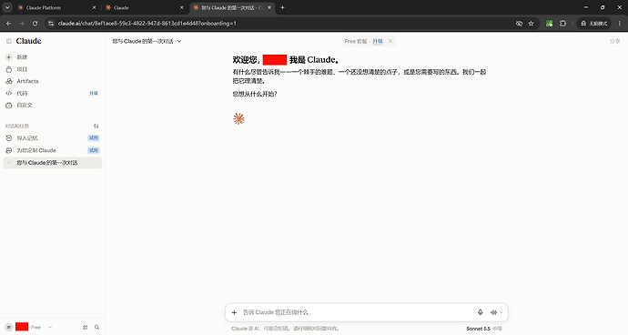This screenshot has height=335, width=628.
Task: Expand the conversation title dropdown
Action: (x=179, y=41)
